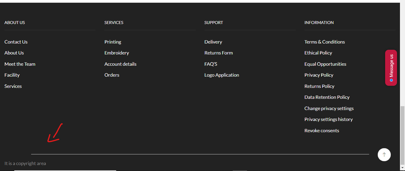The width and height of the screenshot is (405, 171).
Task: Open the FAQ'S page
Action: pyautogui.click(x=211, y=64)
